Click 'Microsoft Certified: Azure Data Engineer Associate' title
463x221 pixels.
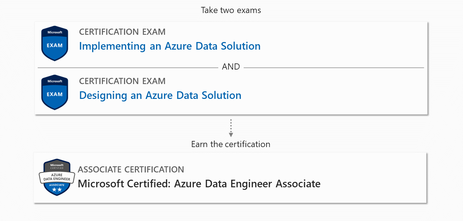point(199,184)
